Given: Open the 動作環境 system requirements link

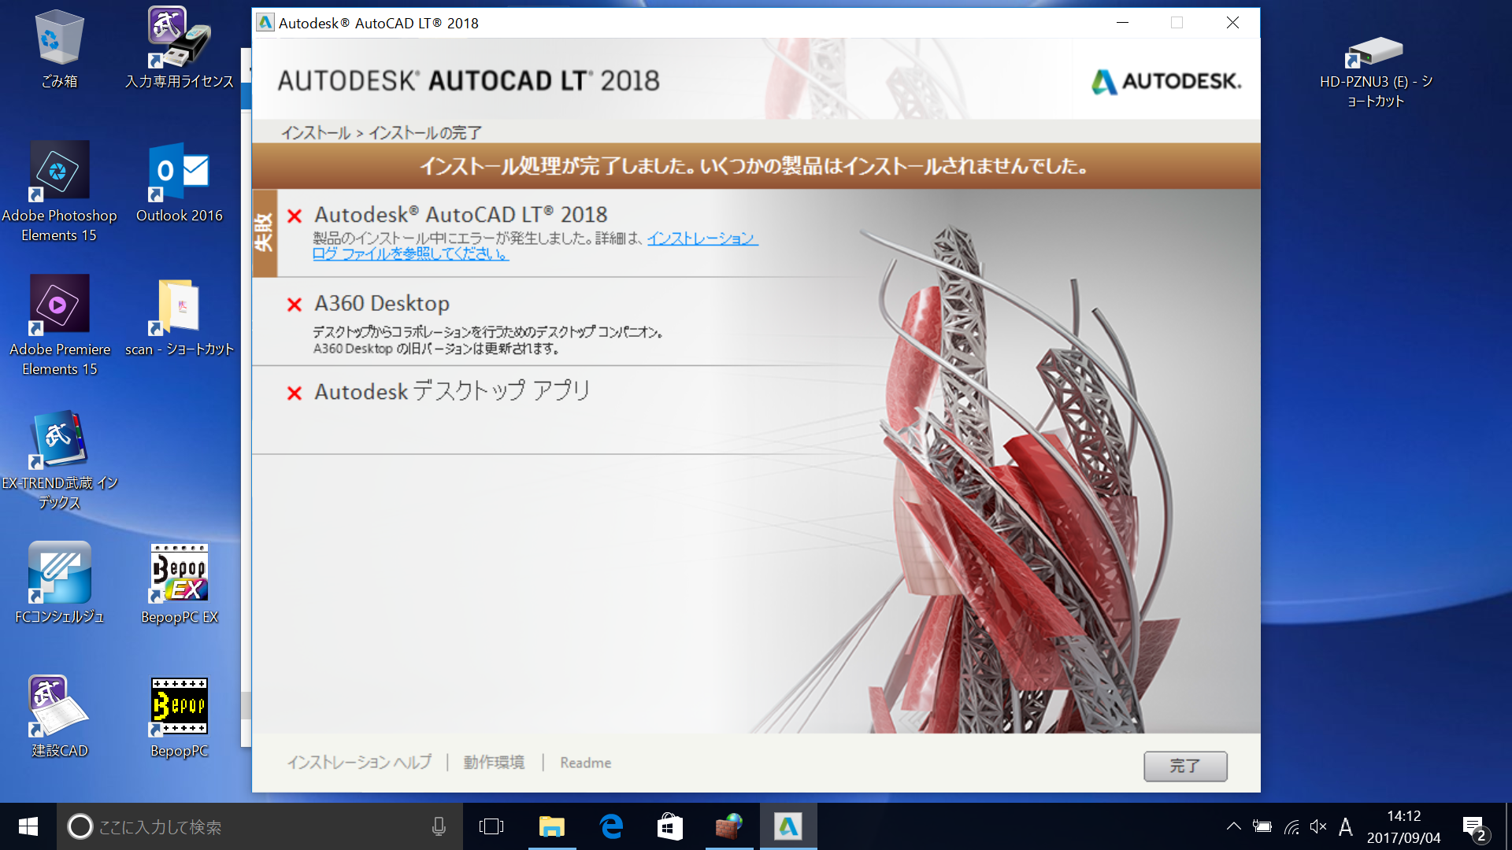Looking at the screenshot, I should (494, 762).
